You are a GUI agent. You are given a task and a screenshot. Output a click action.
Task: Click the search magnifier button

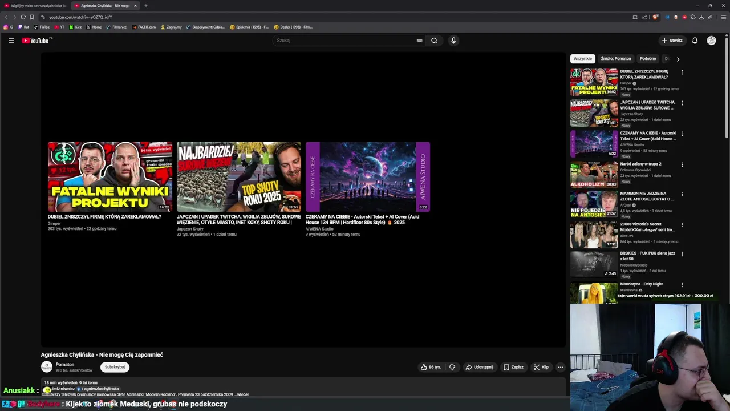[434, 41]
